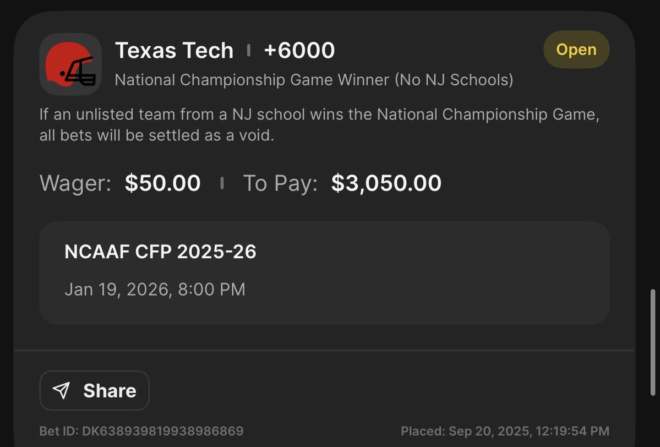This screenshot has height=447, width=660.
Task: Select the Bet ID DK638939819938986869 text
Action: coord(141,431)
